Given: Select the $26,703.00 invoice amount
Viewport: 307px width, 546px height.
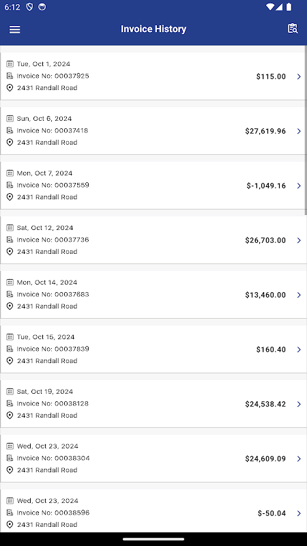Looking at the screenshot, I should point(265,240).
